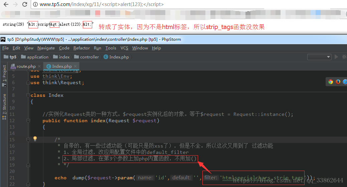Open the Window menu
Image resolution: width=347 pixels, height=187 pixels.
[140, 48]
